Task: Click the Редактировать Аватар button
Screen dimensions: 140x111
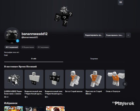Action: [115, 35]
